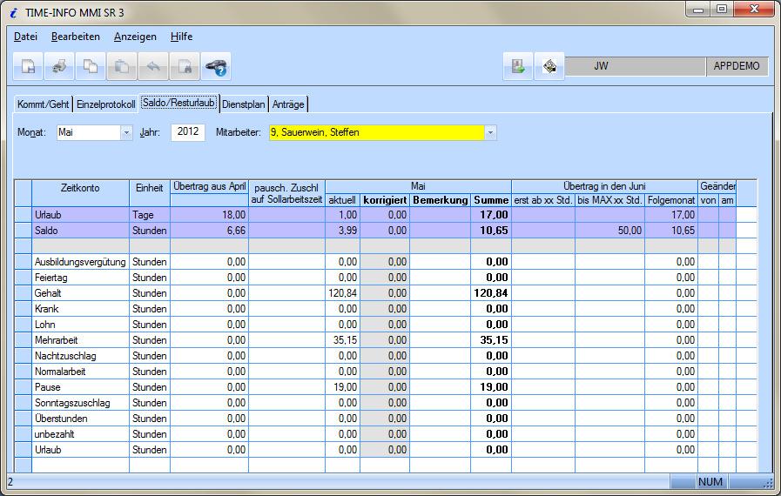Click the Gehalt row name cell
This screenshot has width=781, height=496.
[80, 293]
